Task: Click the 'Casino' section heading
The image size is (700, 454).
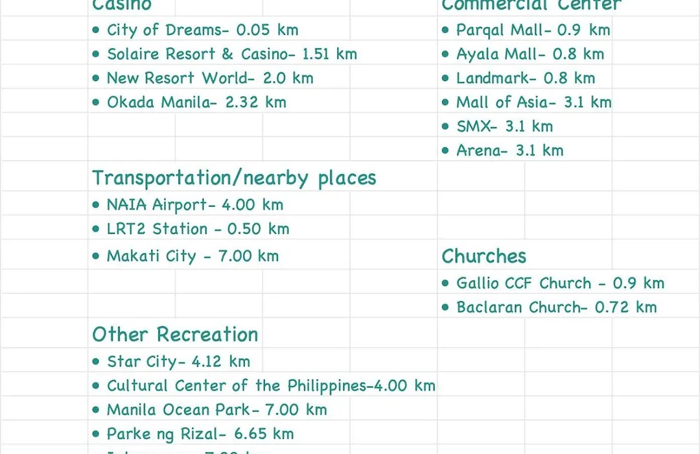Action: pyautogui.click(x=122, y=5)
